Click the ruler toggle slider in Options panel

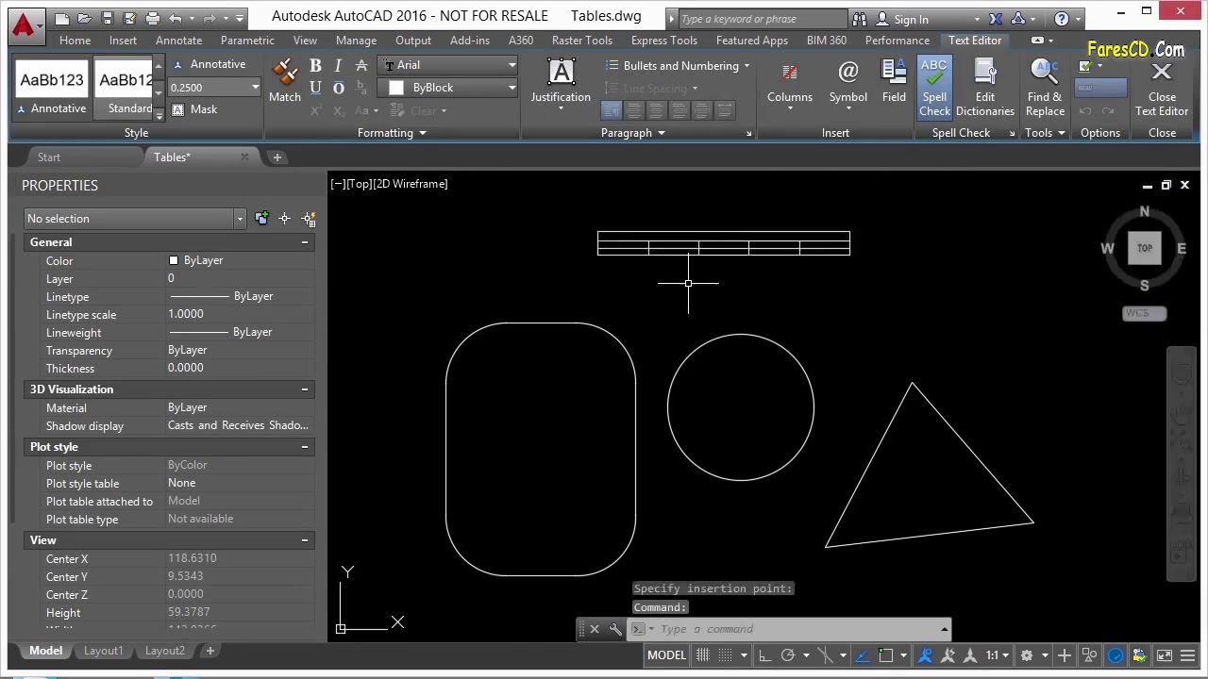point(1101,88)
